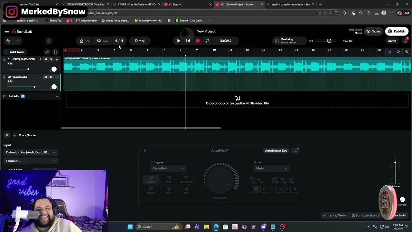Screen dimensions: 412x232
Task: Mute track 01 (FREE) PARTNEXTDOOR
Action: click(45, 59)
